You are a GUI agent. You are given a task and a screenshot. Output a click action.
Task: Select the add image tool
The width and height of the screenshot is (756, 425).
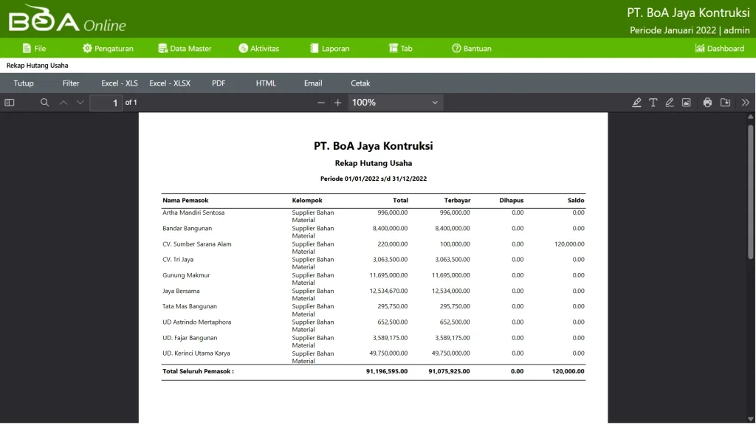tap(686, 103)
